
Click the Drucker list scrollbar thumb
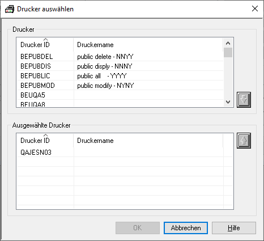click(x=228, y=53)
